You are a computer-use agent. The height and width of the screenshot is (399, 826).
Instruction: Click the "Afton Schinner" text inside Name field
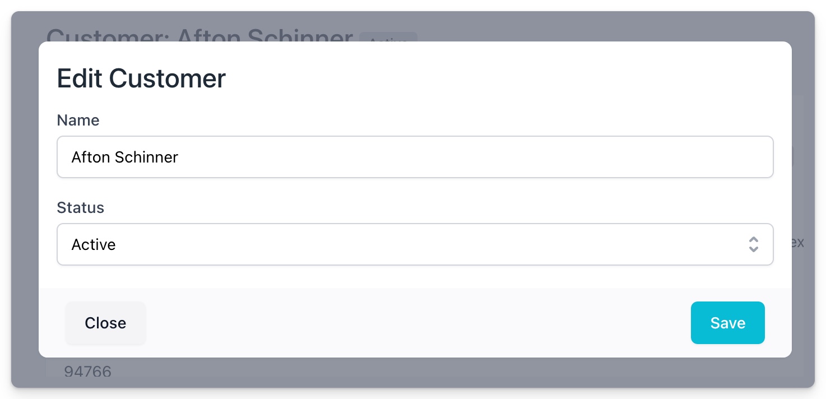(x=124, y=157)
